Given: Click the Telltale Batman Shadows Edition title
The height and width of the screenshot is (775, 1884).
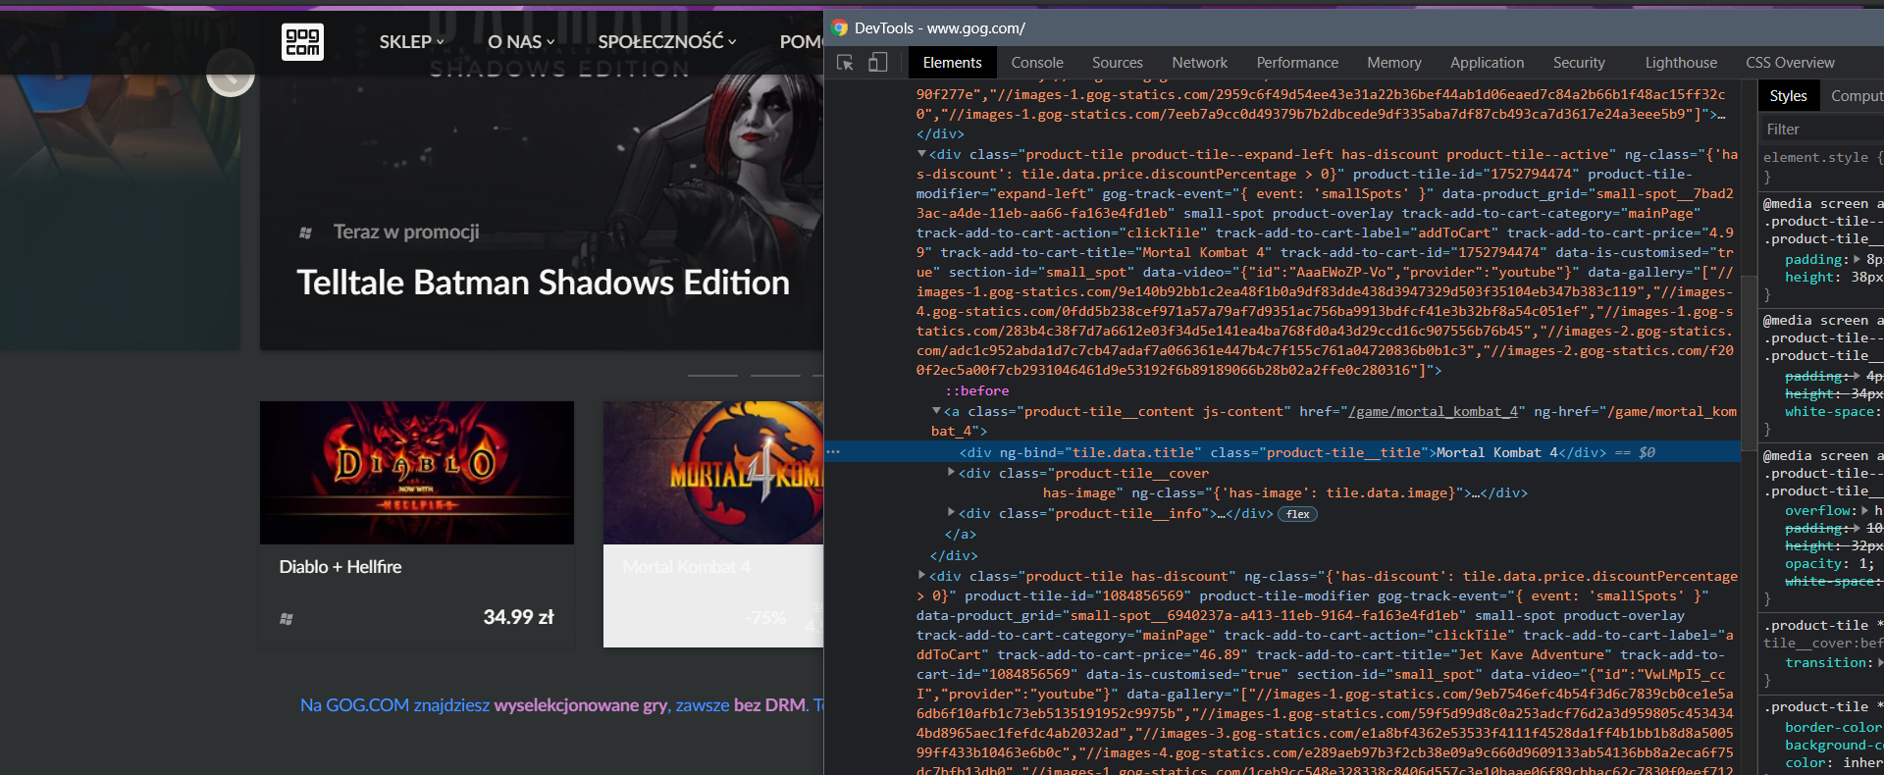Looking at the screenshot, I should [543, 283].
